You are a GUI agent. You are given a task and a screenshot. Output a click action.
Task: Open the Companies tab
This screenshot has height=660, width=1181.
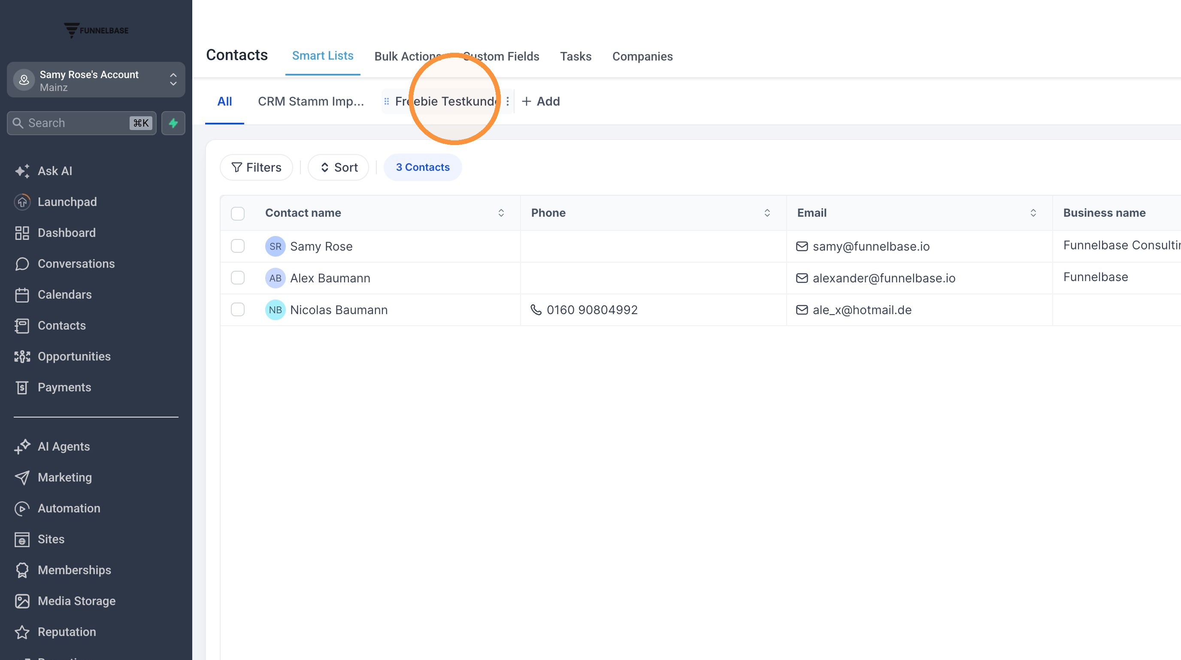click(x=642, y=56)
